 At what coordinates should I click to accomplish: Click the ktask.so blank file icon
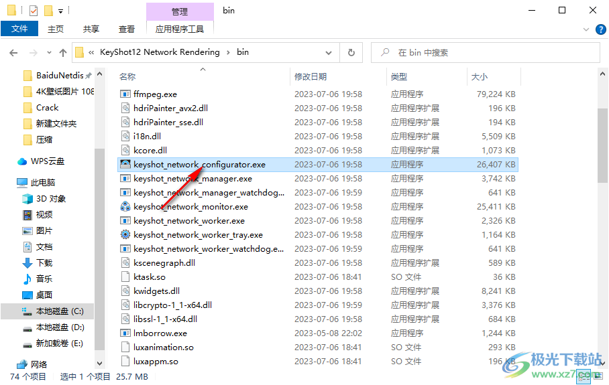pyautogui.click(x=125, y=277)
